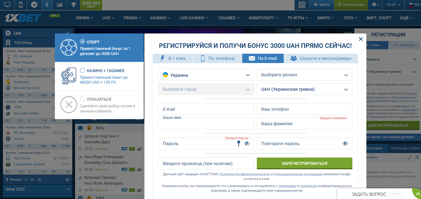Screen dimensions: 421x199
Task: Open the ТОТО menu
Action: coord(350,18)
